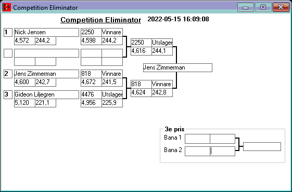Click Utslagen status next to final 2250
The image size is (292, 192).
162,43
